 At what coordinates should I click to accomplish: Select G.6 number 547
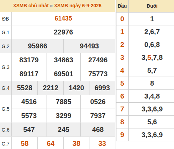point(29,130)
